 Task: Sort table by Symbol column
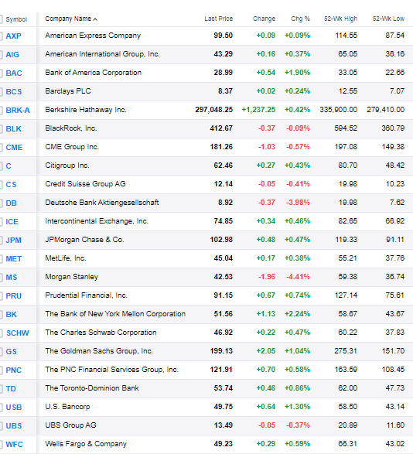(x=16, y=19)
